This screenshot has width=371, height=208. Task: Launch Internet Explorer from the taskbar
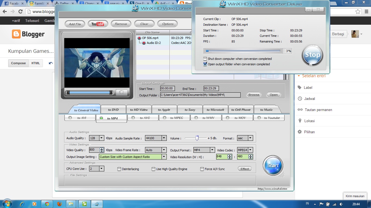click(x=22, y=204)
